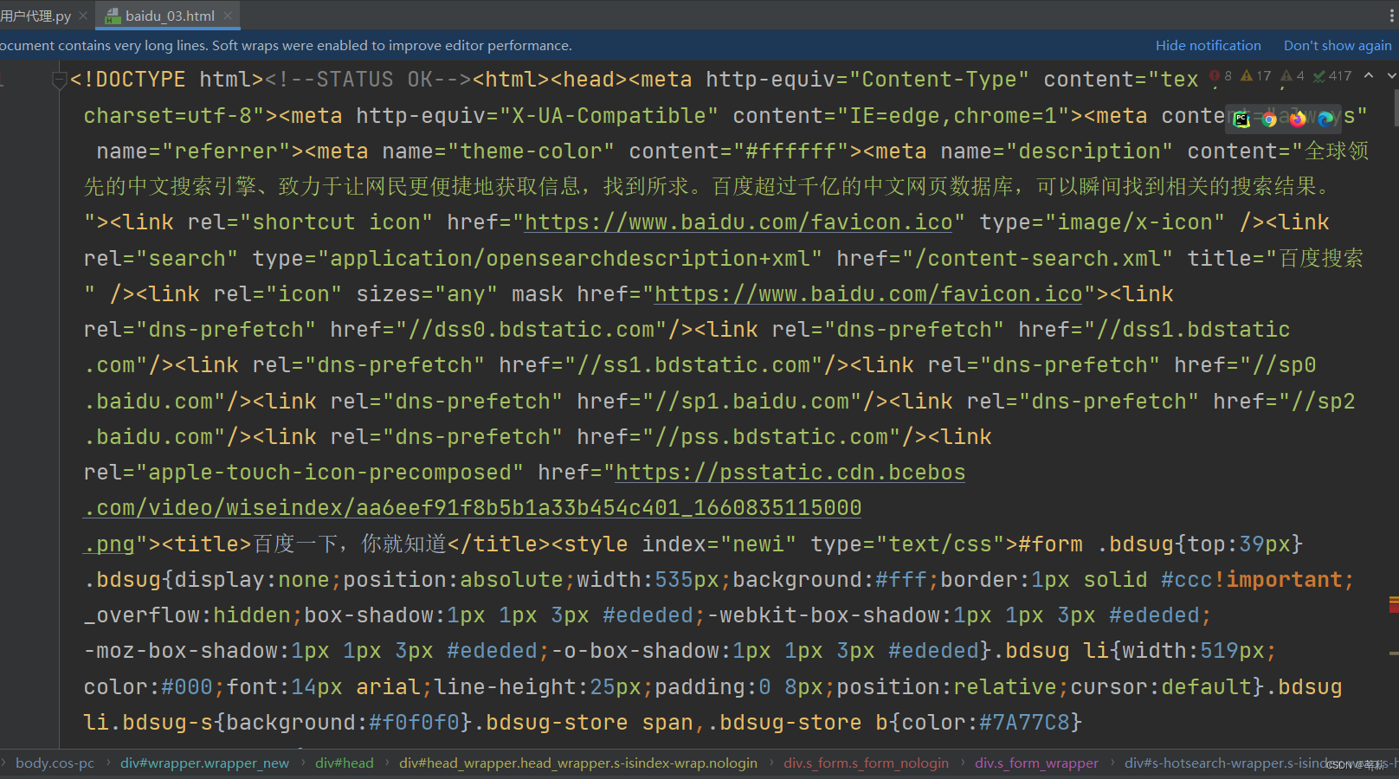Viewport: 1399px width, 779px height.
Task: Collapse the code fold marker at DOCTYPE line
Action: pos(60,80)
